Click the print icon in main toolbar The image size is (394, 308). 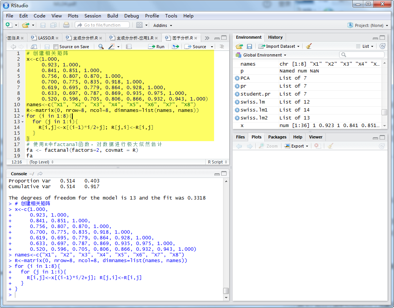tap(66, 25)
